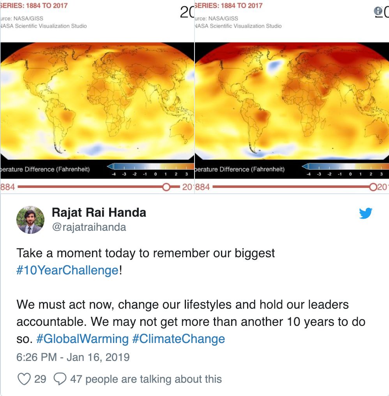389x396 pixels.
Task: Click Rajat Rai Handa's profile photo
Action: pos(30,220)
